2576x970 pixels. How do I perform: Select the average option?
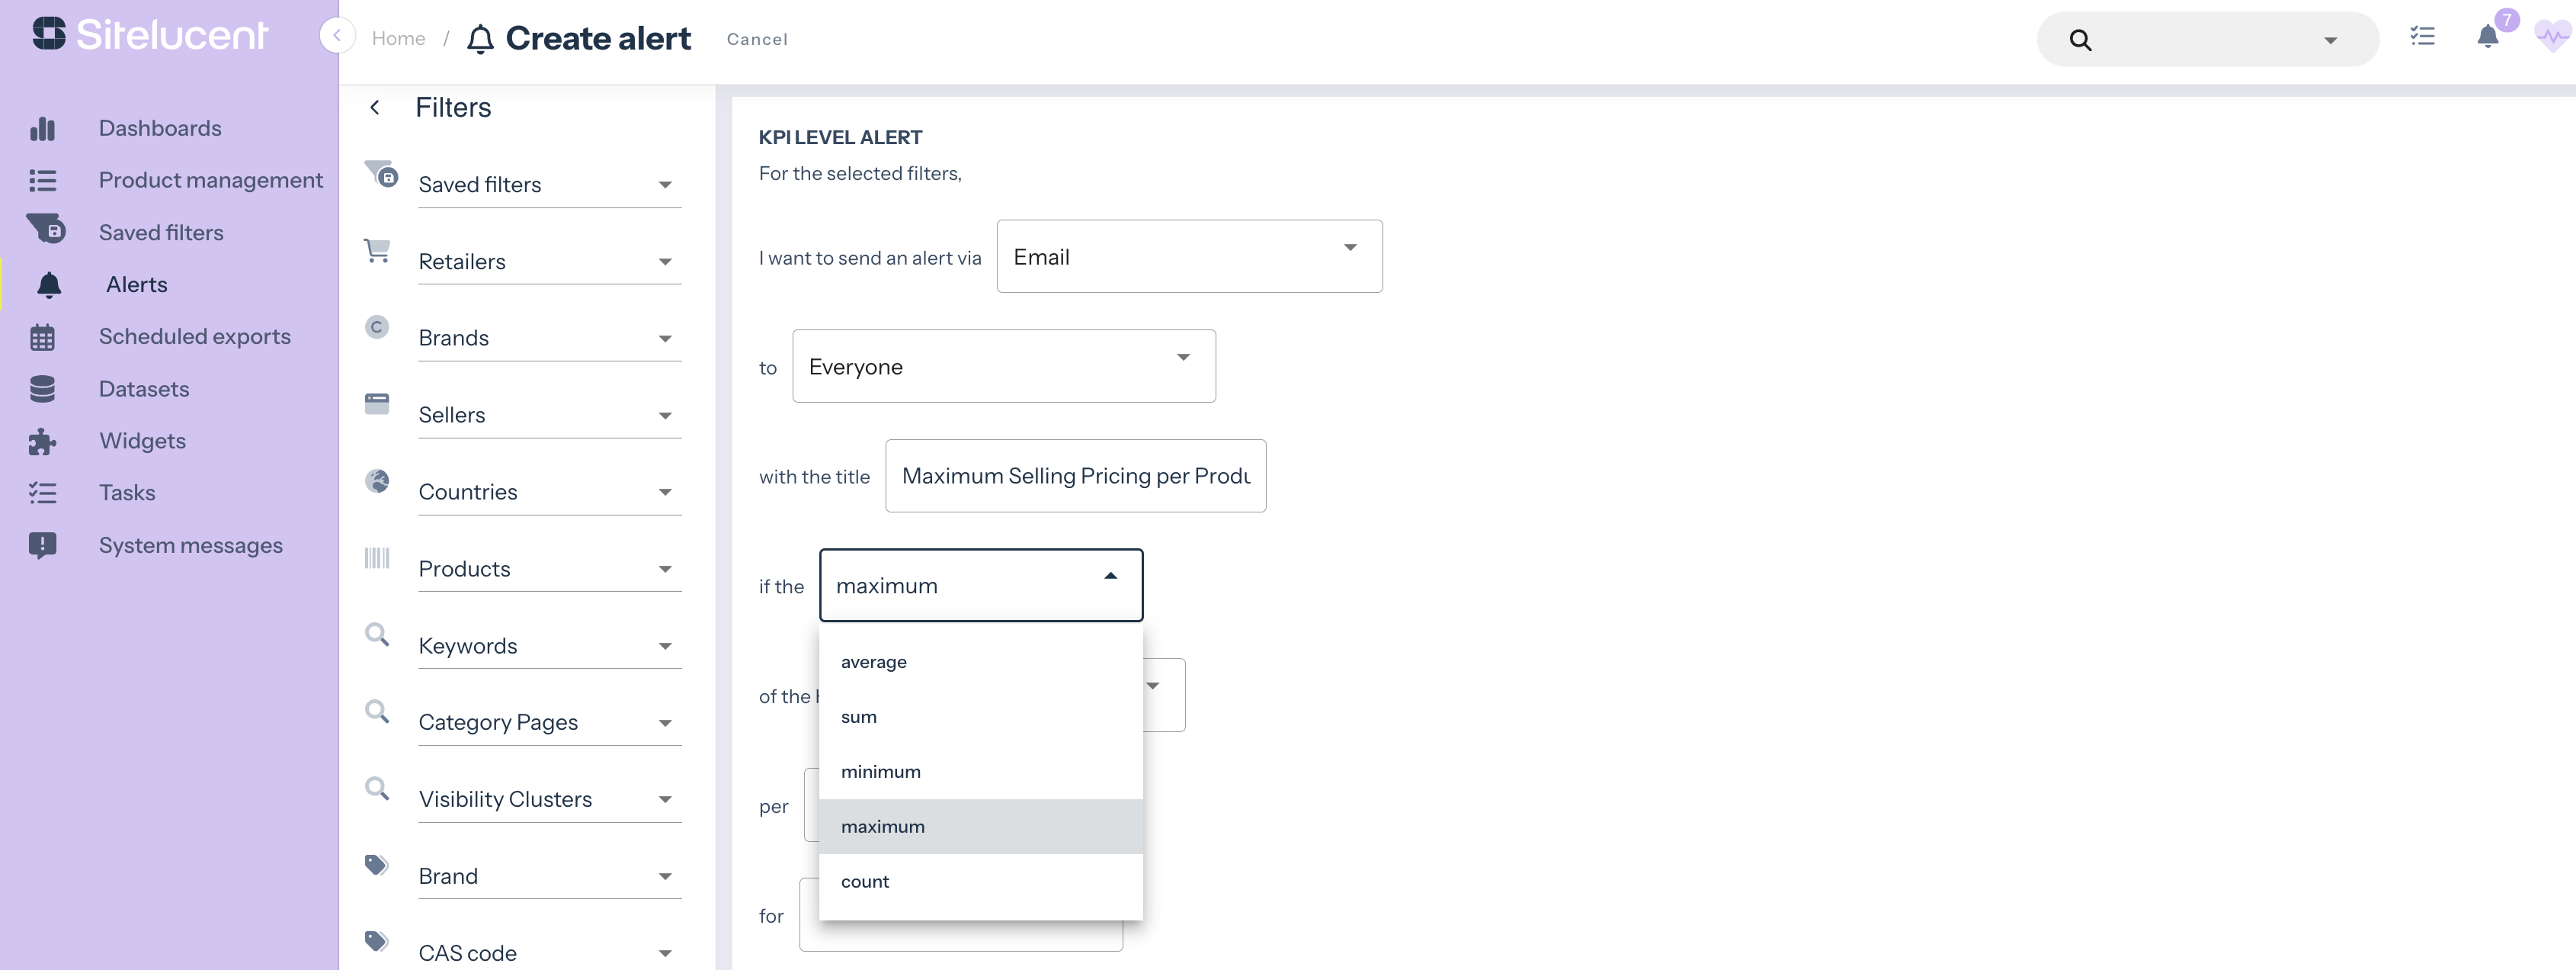874,663
